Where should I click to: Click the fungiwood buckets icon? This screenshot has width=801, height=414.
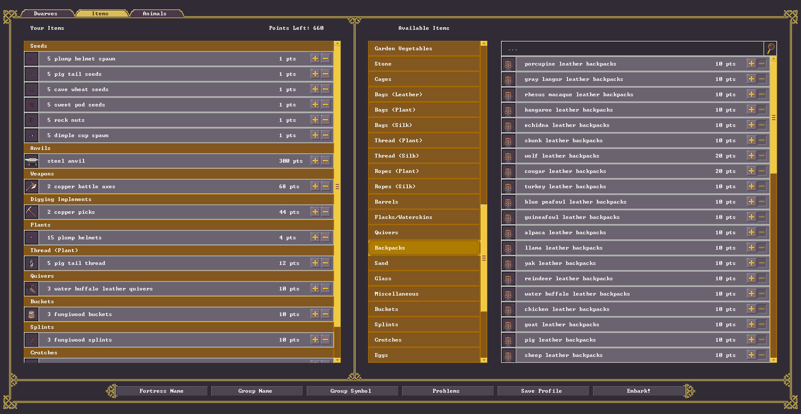click(32, 314)
